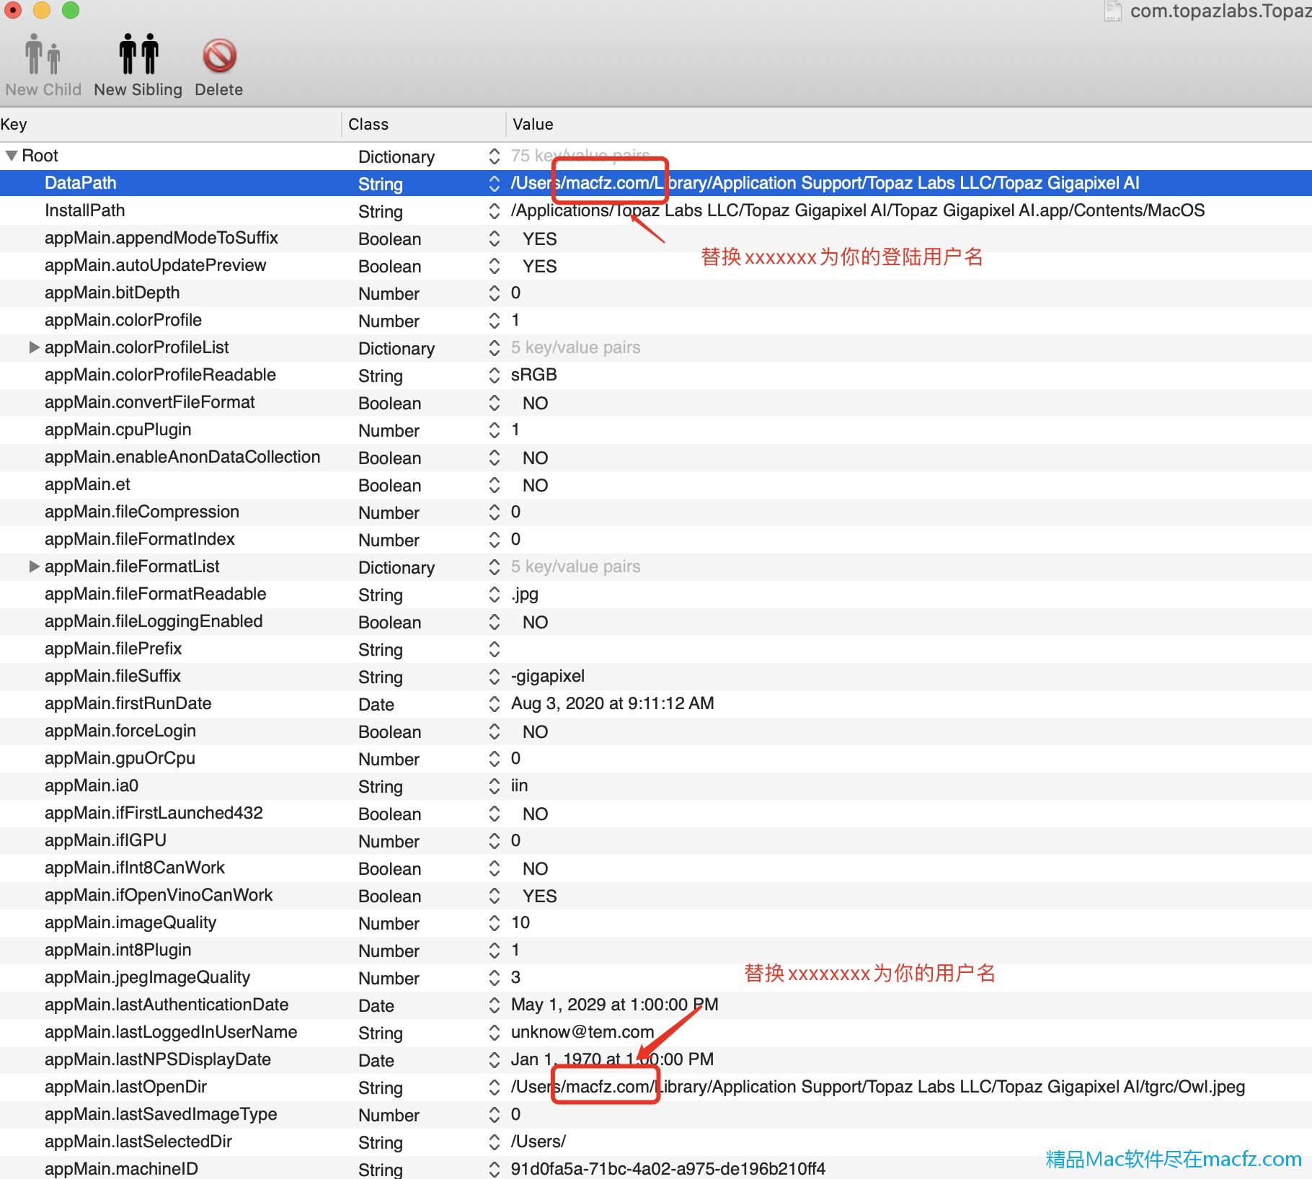Expand appMain.fileFormatList disclosure triangle
Screen dimensions: 1312x1179
click(34, 566)
